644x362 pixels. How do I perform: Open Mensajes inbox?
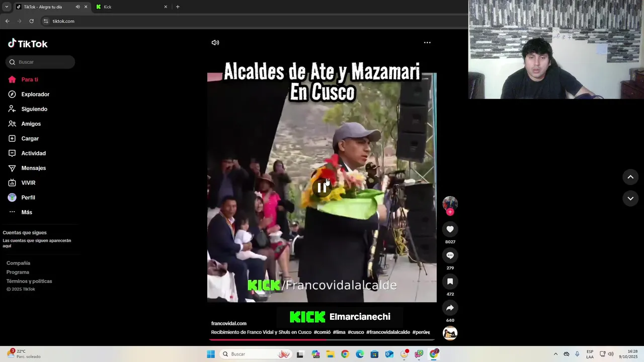click(27, 168)
